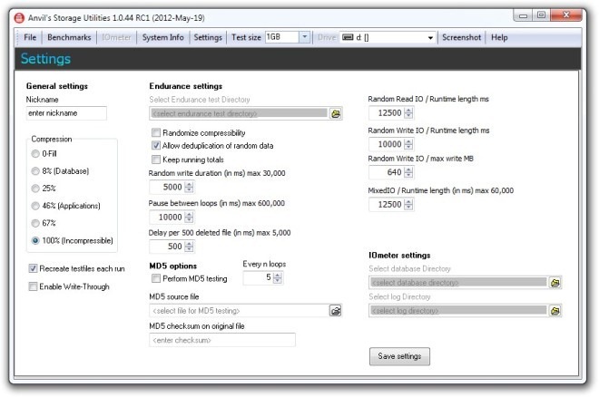Open the Benchmarks menu
599x397 pixels.
tap(68, 37)
